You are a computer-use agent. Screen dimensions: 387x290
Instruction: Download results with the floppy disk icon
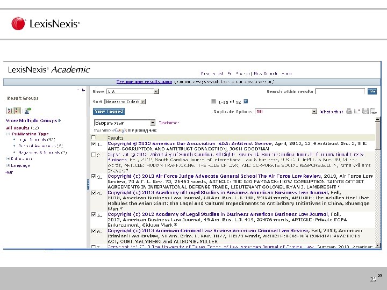pos(365,111)
